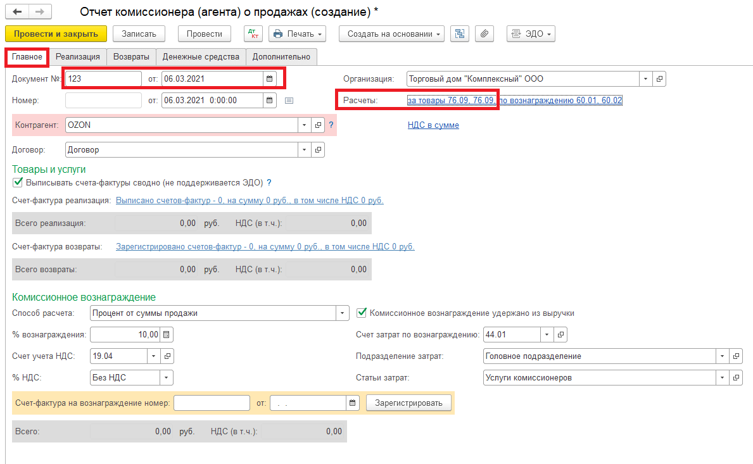Viewport: 753px width, 464px height.
Task: Click the Провести button
Action: point(205,34)
